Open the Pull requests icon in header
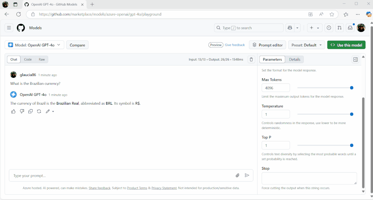373x200 pixels. coord(339,28)
